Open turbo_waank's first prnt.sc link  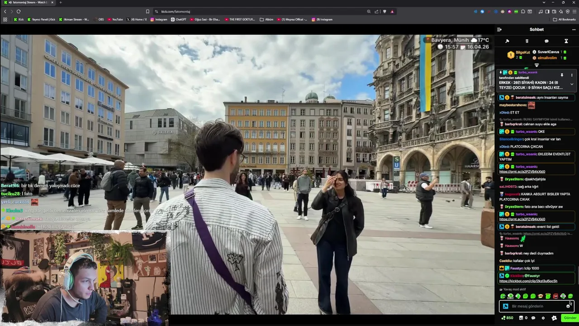pos(522,172)
